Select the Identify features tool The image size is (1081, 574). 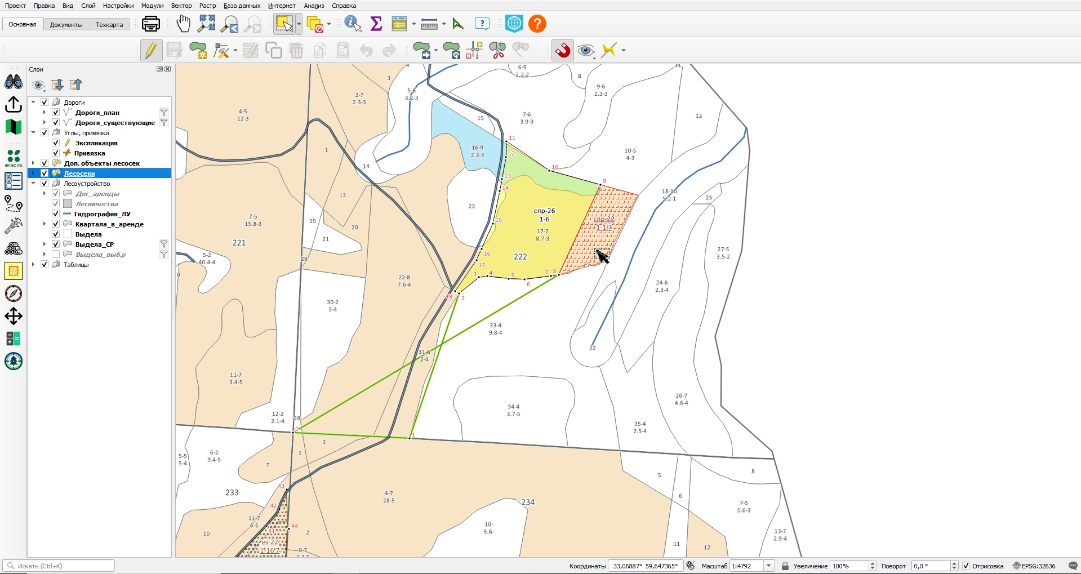(x=353, y=24)
